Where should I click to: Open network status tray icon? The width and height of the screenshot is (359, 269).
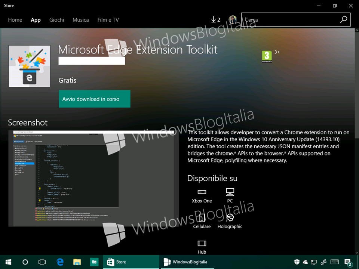click(314, 262)
